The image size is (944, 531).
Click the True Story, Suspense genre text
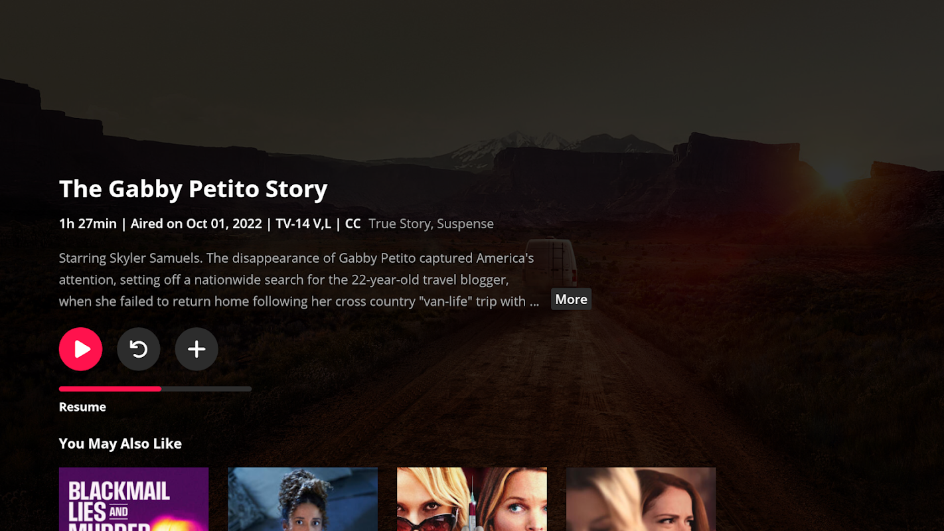[432, 224]
